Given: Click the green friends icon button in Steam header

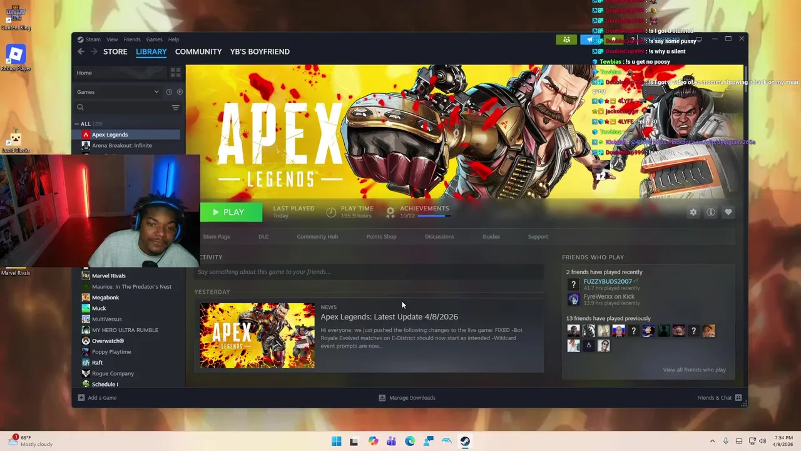Looking at the screenshot, I should 566,39.
